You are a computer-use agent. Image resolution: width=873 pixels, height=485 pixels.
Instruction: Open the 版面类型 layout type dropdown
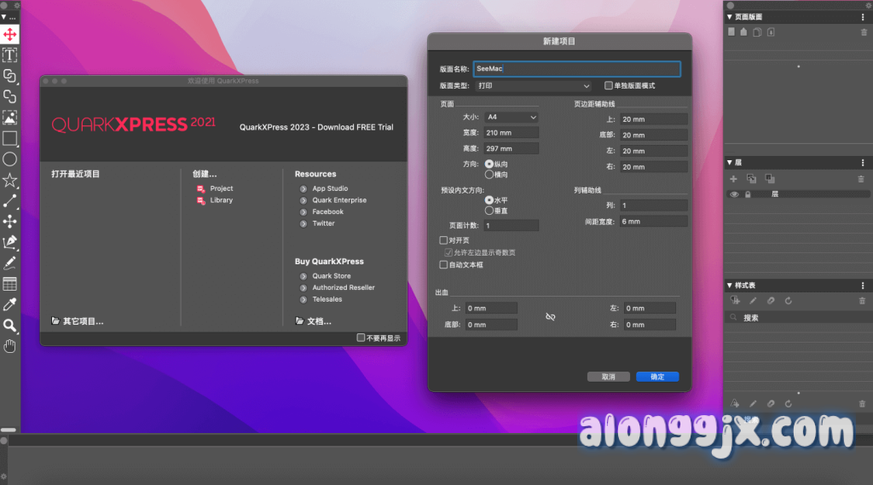coord(533,86)
